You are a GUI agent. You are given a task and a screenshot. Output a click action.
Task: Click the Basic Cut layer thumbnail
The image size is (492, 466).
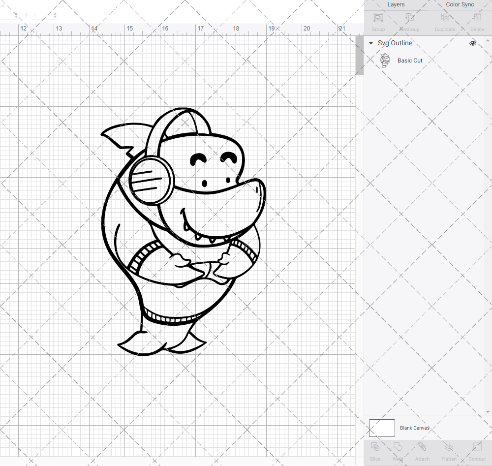coord(385,60)
